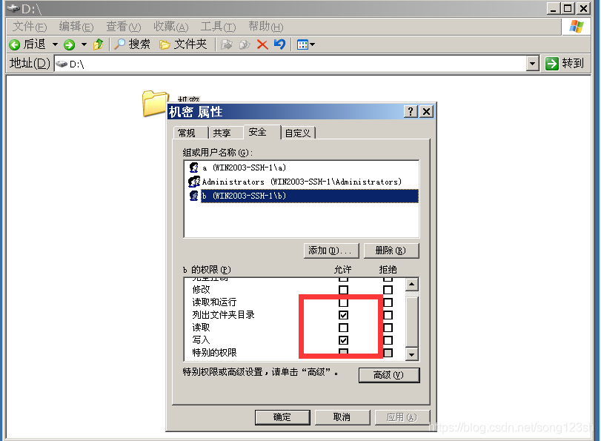This screenshot has height=441, width=601.
Task: Uncheck Allow for 列出文件夹目录
Action: (x=343, y=315)
